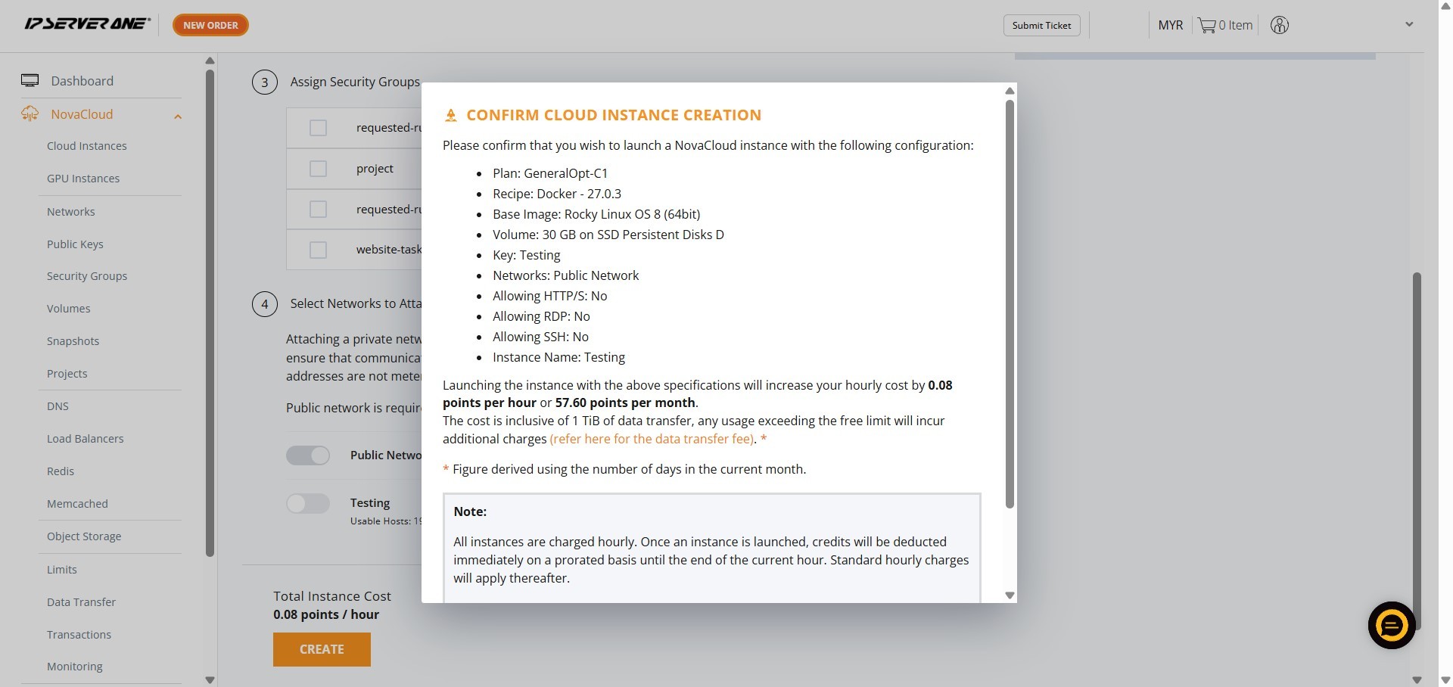Open the data transfer fee link

click(x=652, y=440)
